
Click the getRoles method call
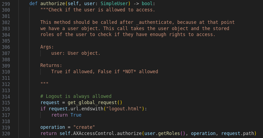[169, 133]
